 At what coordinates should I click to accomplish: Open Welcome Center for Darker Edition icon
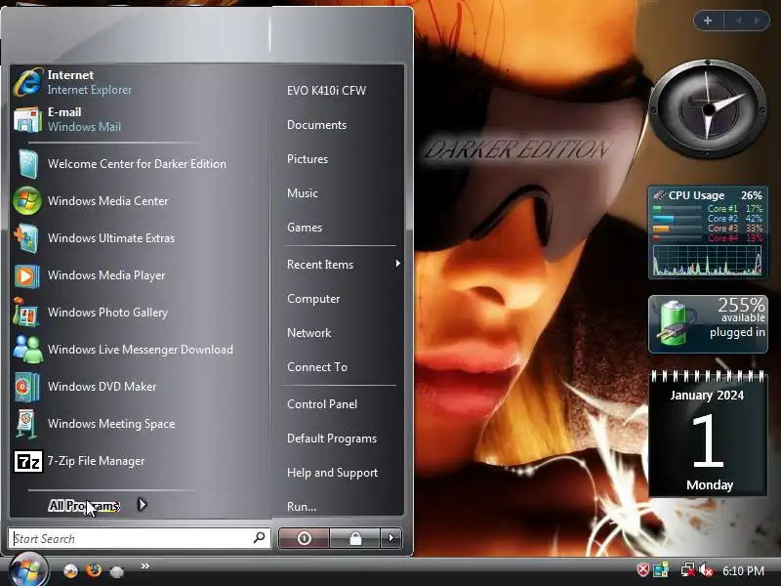point(28,163)
